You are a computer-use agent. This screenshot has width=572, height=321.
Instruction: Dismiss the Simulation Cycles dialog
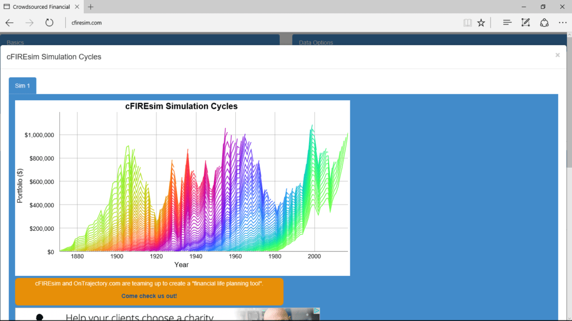pyautogui.click(x=557, y=55)
